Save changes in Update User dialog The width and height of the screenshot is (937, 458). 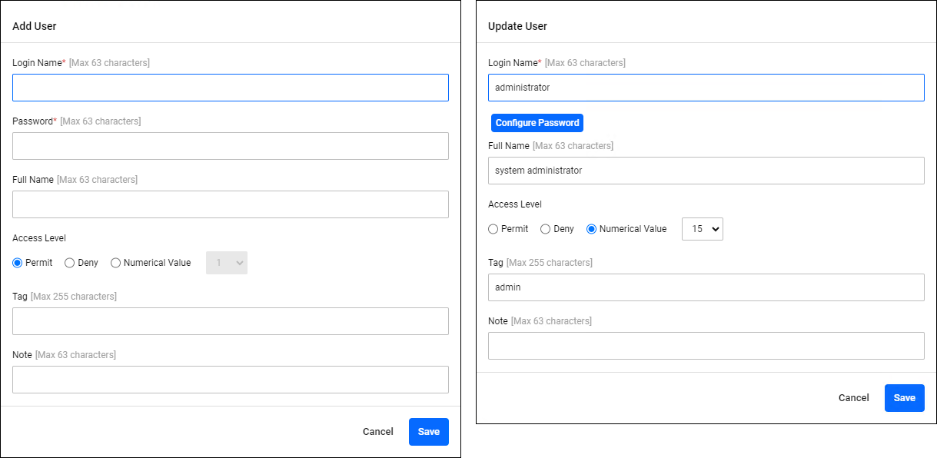point(904,398)
